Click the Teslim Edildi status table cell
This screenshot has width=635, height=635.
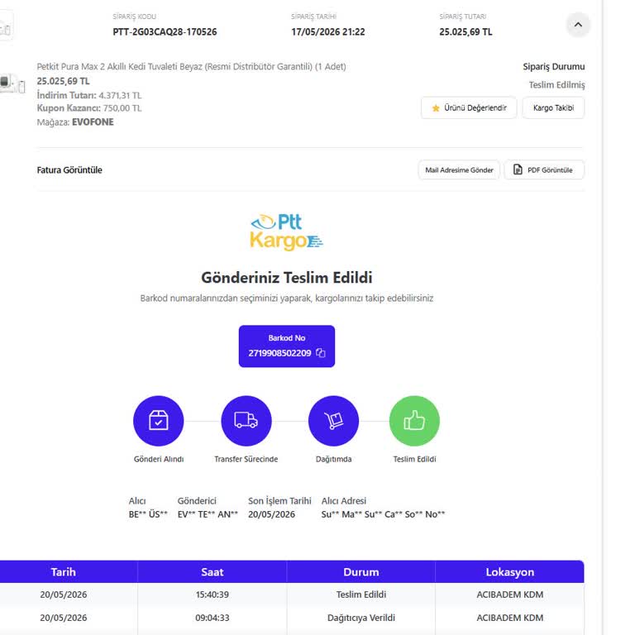click(x=361, y=594)
